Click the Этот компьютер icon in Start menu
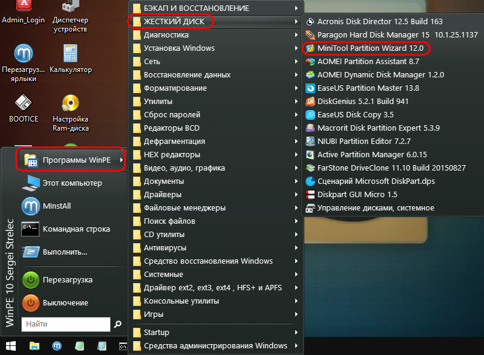 click(x=31, y=183)
